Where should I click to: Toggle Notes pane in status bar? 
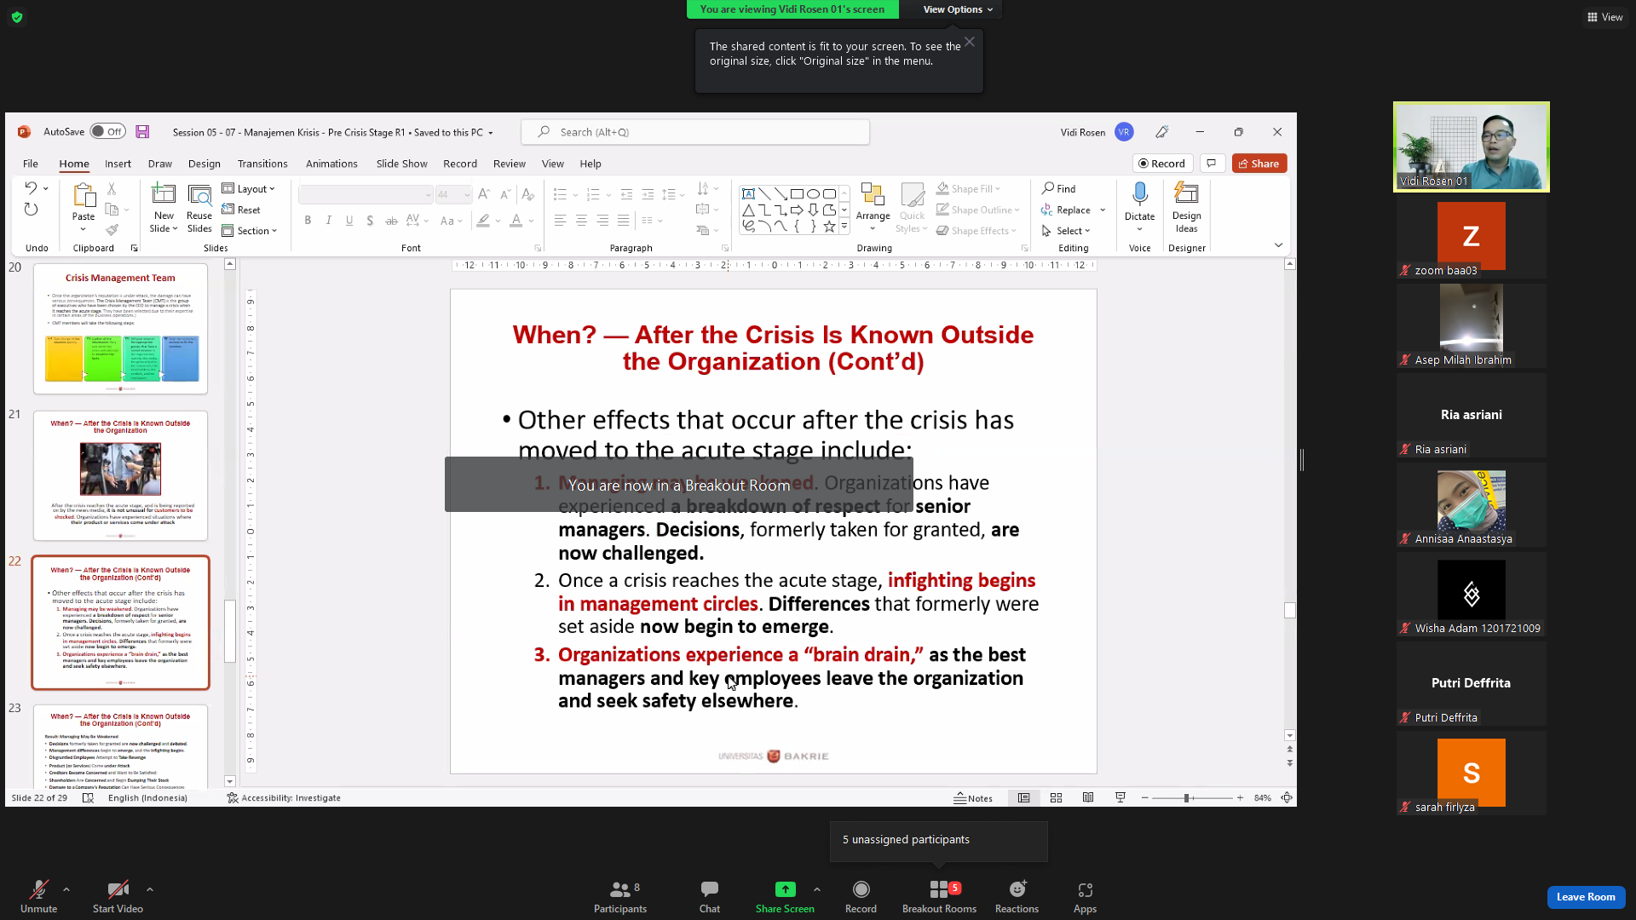[x=973, y=798]
